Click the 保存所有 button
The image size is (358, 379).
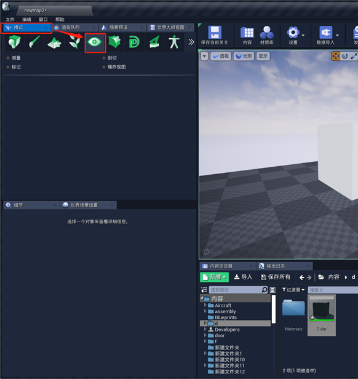coord(276,277)
